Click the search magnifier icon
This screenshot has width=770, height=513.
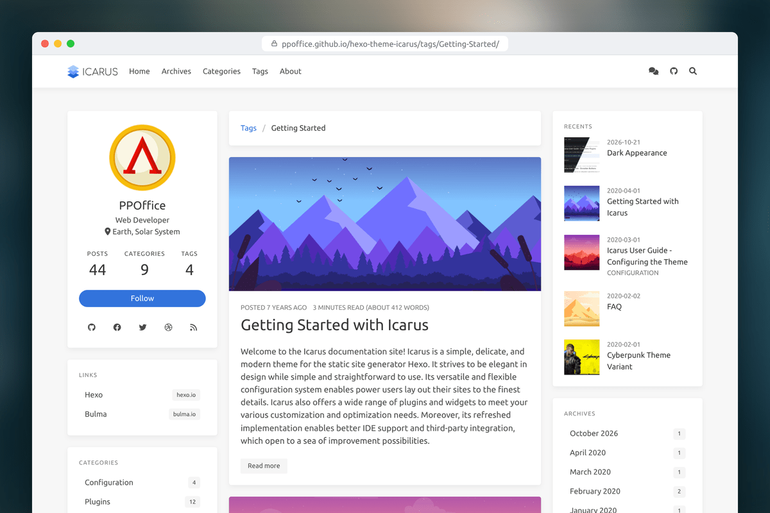[x=693, y=72]
